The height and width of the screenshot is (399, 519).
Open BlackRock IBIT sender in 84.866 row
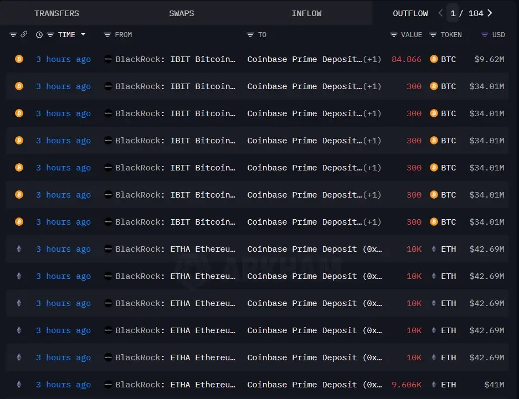pos(175,60)
